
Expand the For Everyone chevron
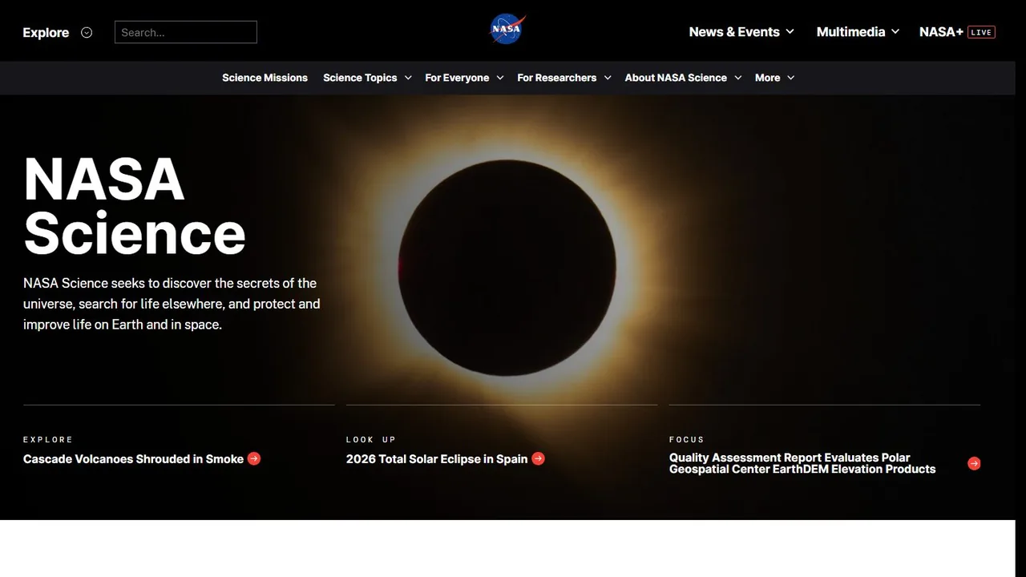pos(499,78)
